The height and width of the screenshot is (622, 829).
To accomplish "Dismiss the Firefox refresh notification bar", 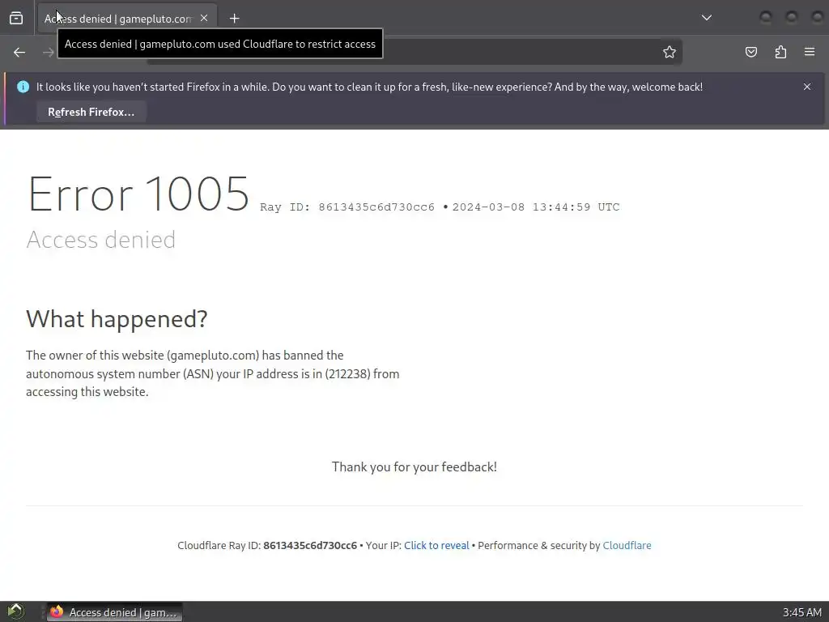I will (807, 87).
